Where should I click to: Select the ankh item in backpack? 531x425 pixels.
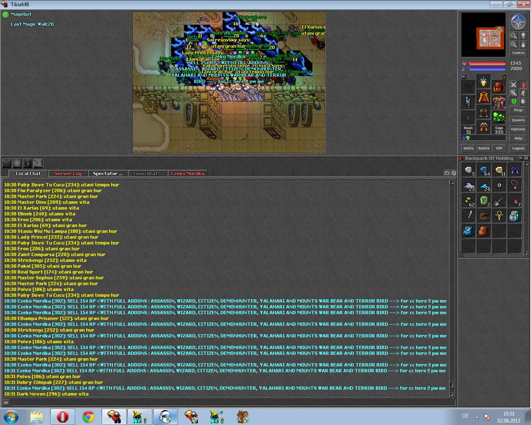[x=499, y=216]
